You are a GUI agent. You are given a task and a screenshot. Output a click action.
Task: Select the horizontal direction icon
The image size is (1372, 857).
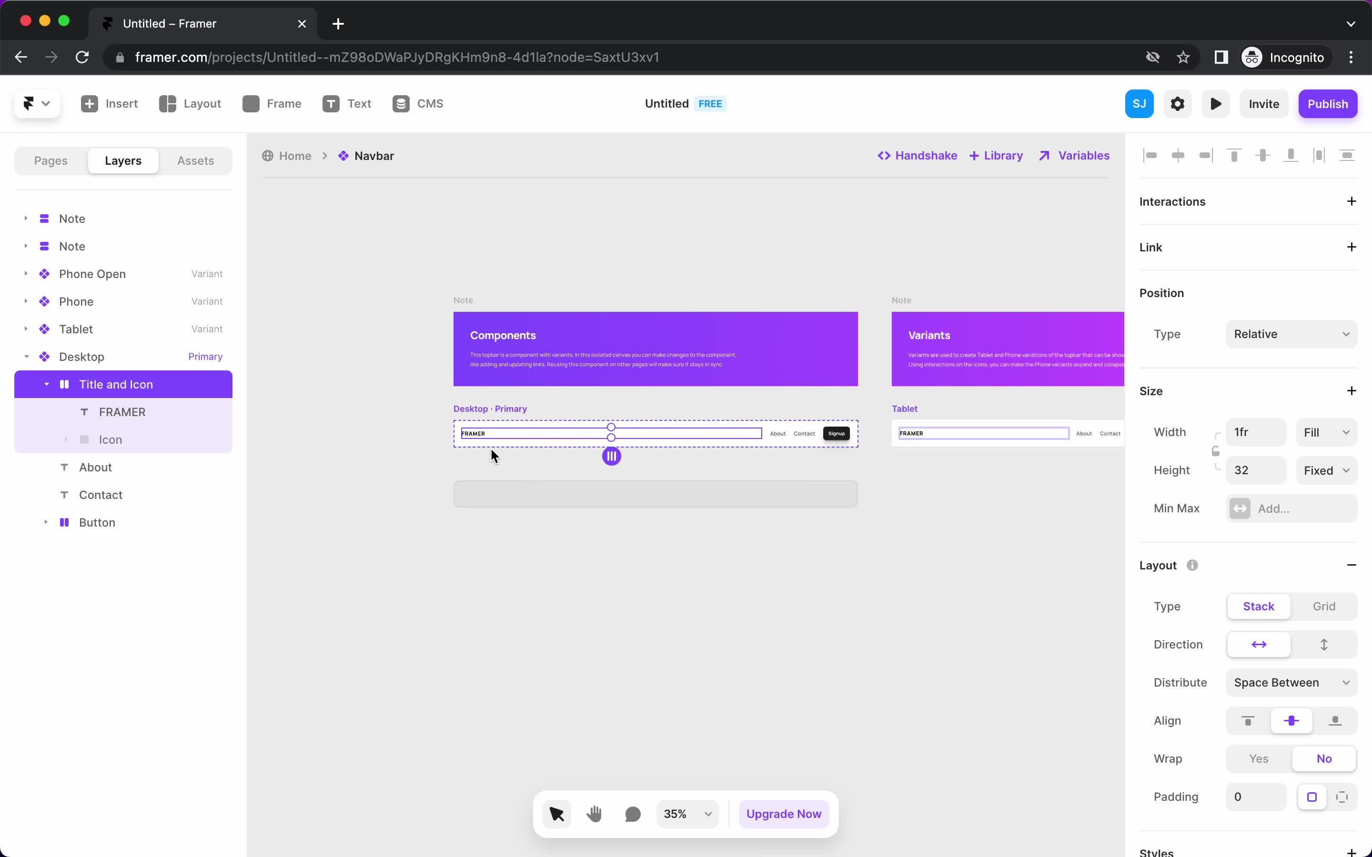tap(1259, 645)
